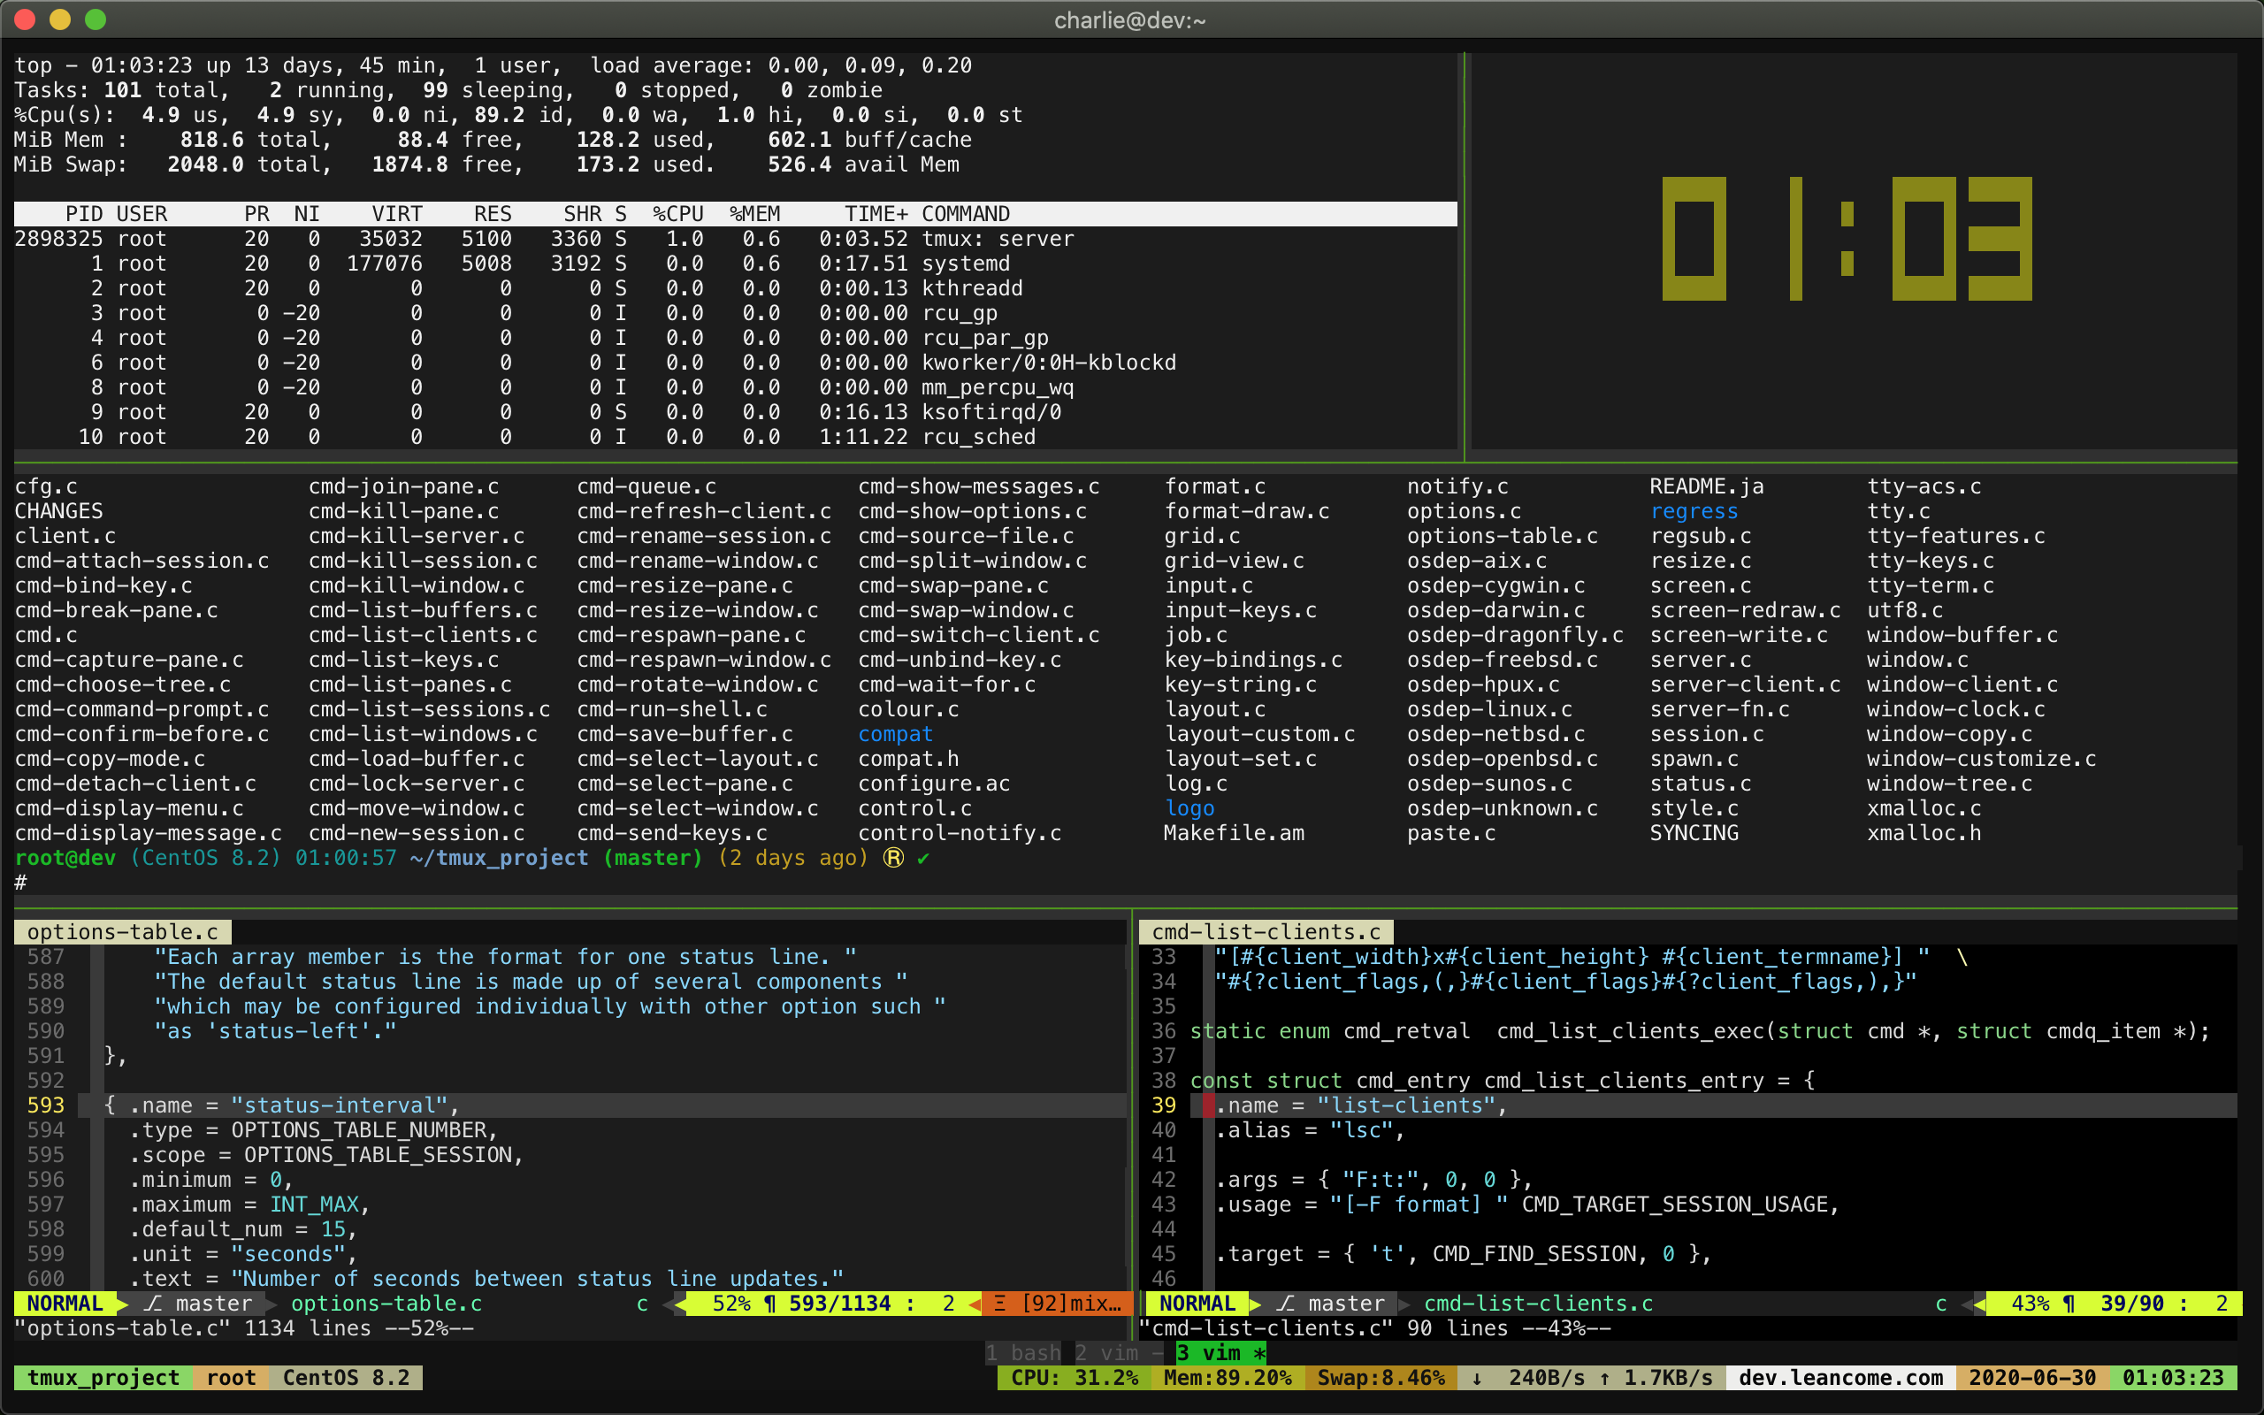
Task: Click the tmux_project session name in status bar
Action: pos(103,1378)
